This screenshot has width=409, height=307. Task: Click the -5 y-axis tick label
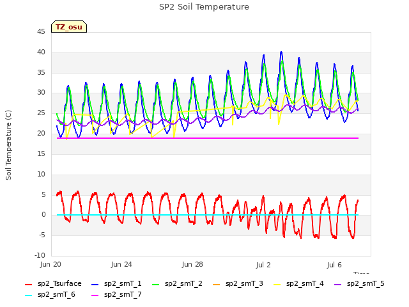click(x=42, y=235)
